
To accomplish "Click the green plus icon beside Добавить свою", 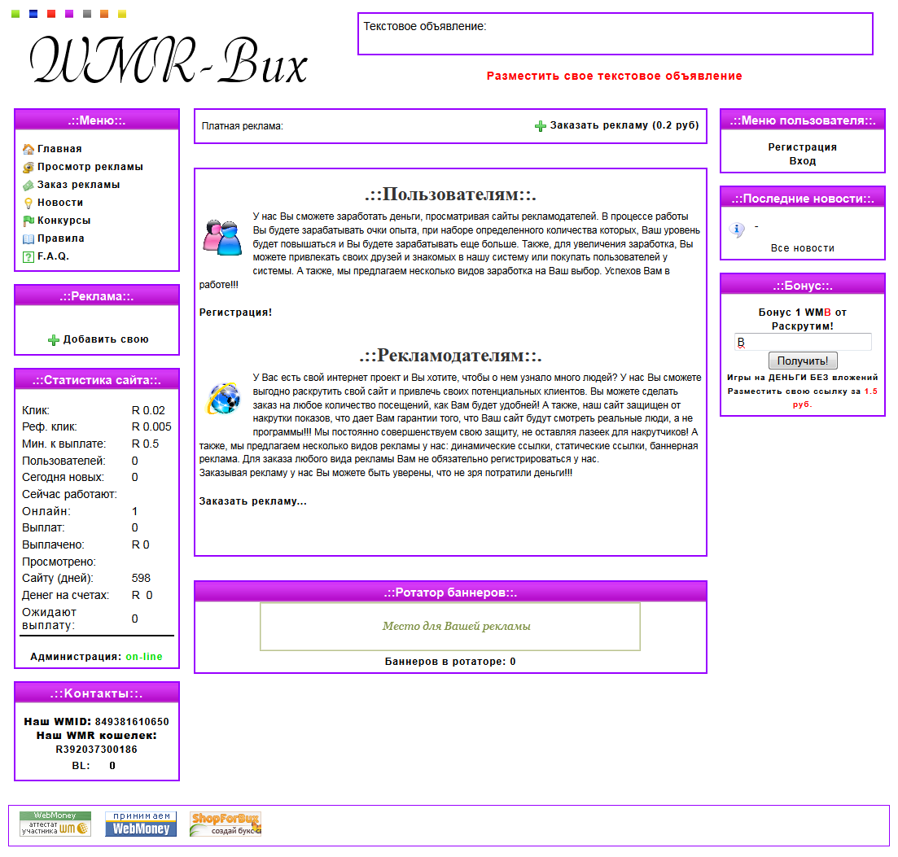I will (x=53, y=340).
